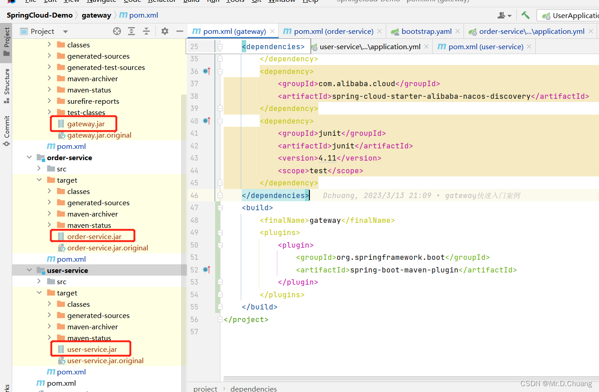The image size is (599, 392).
Task: Click the gateway finalName text on line 48
Action: 325,220
